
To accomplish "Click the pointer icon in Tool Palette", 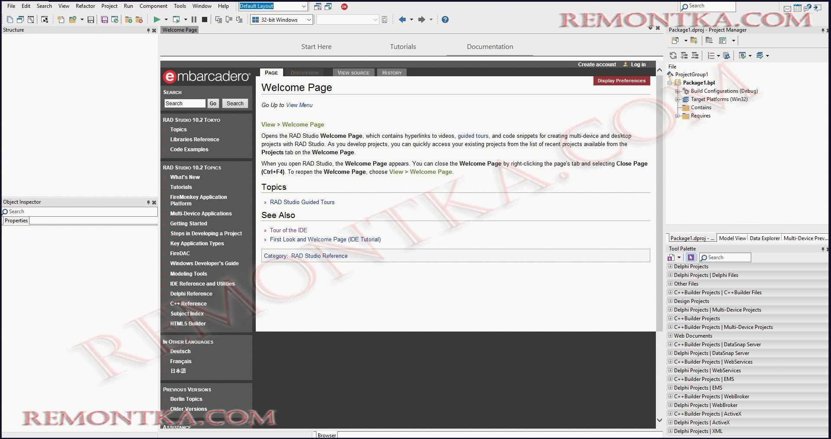I will [x=691, y=257].
